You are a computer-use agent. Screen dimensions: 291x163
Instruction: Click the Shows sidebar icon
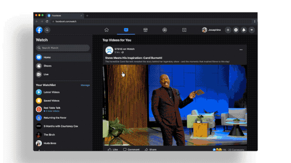(39, 66)
